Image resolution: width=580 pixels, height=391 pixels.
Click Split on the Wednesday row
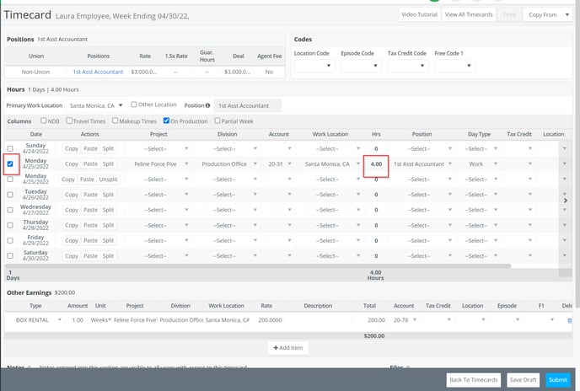(x=108, y=210)
